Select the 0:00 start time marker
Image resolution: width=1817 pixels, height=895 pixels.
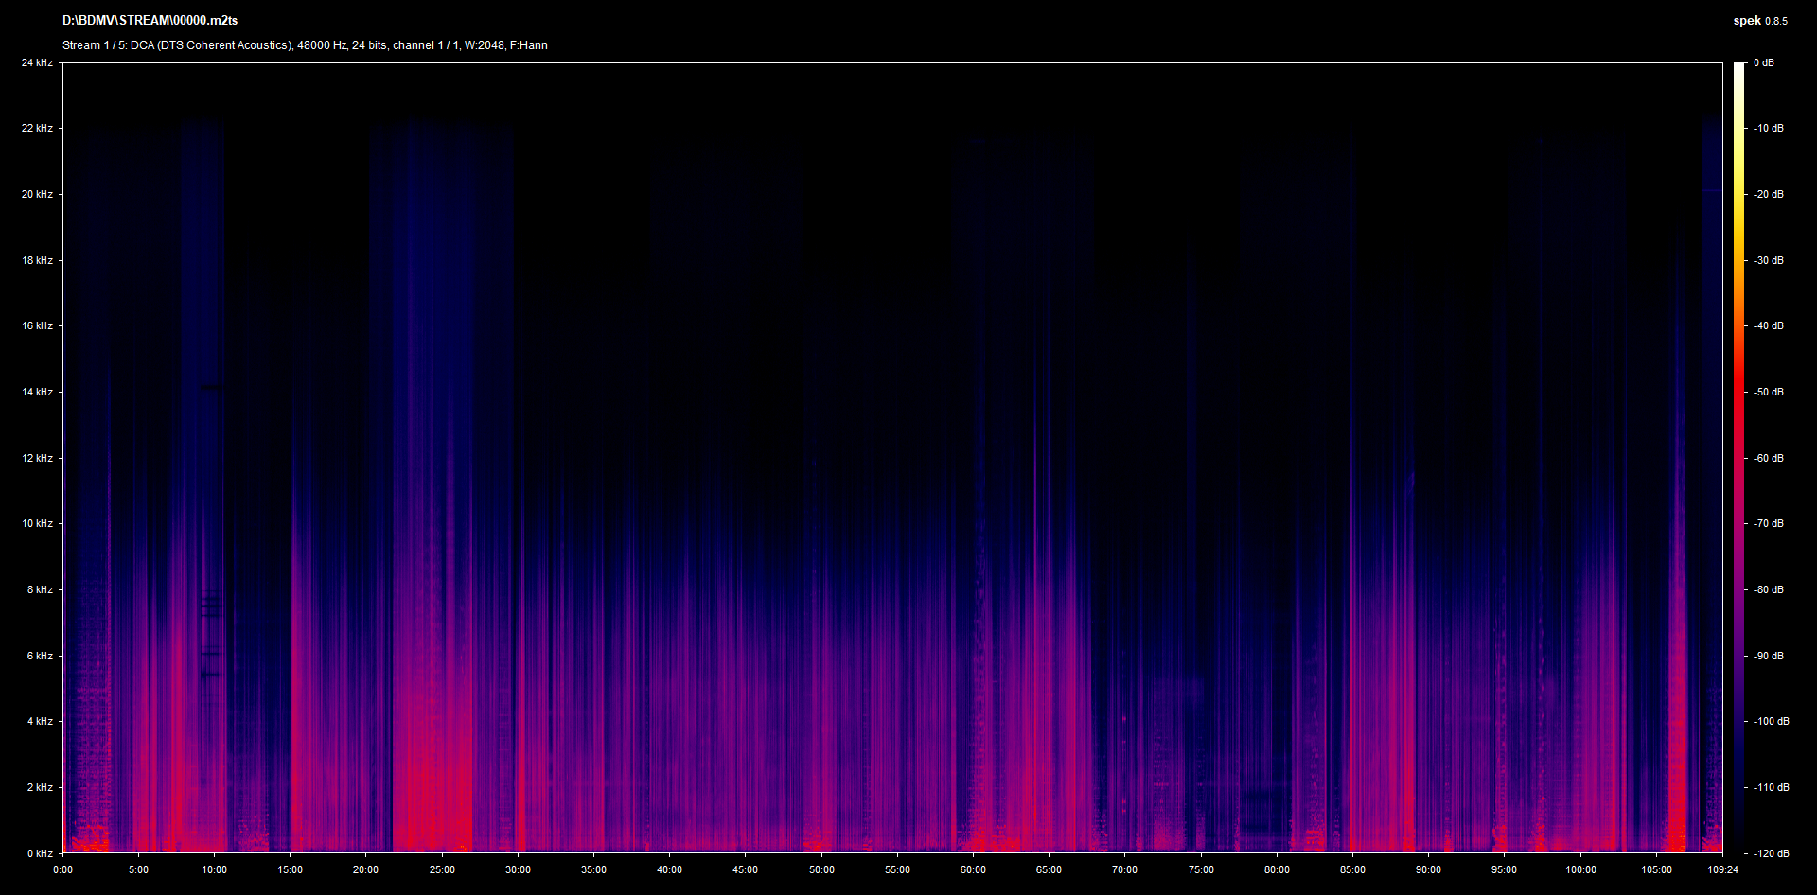pyautogui.click(x=62, y=869)
